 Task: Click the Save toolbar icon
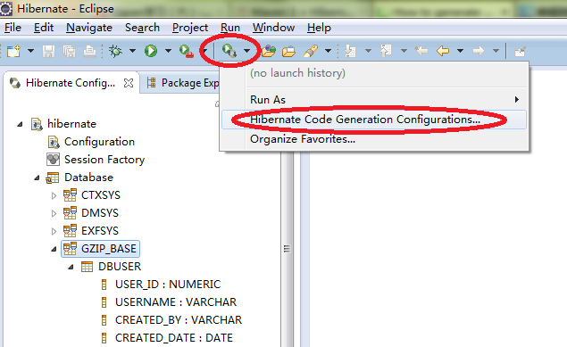point(48,51)
